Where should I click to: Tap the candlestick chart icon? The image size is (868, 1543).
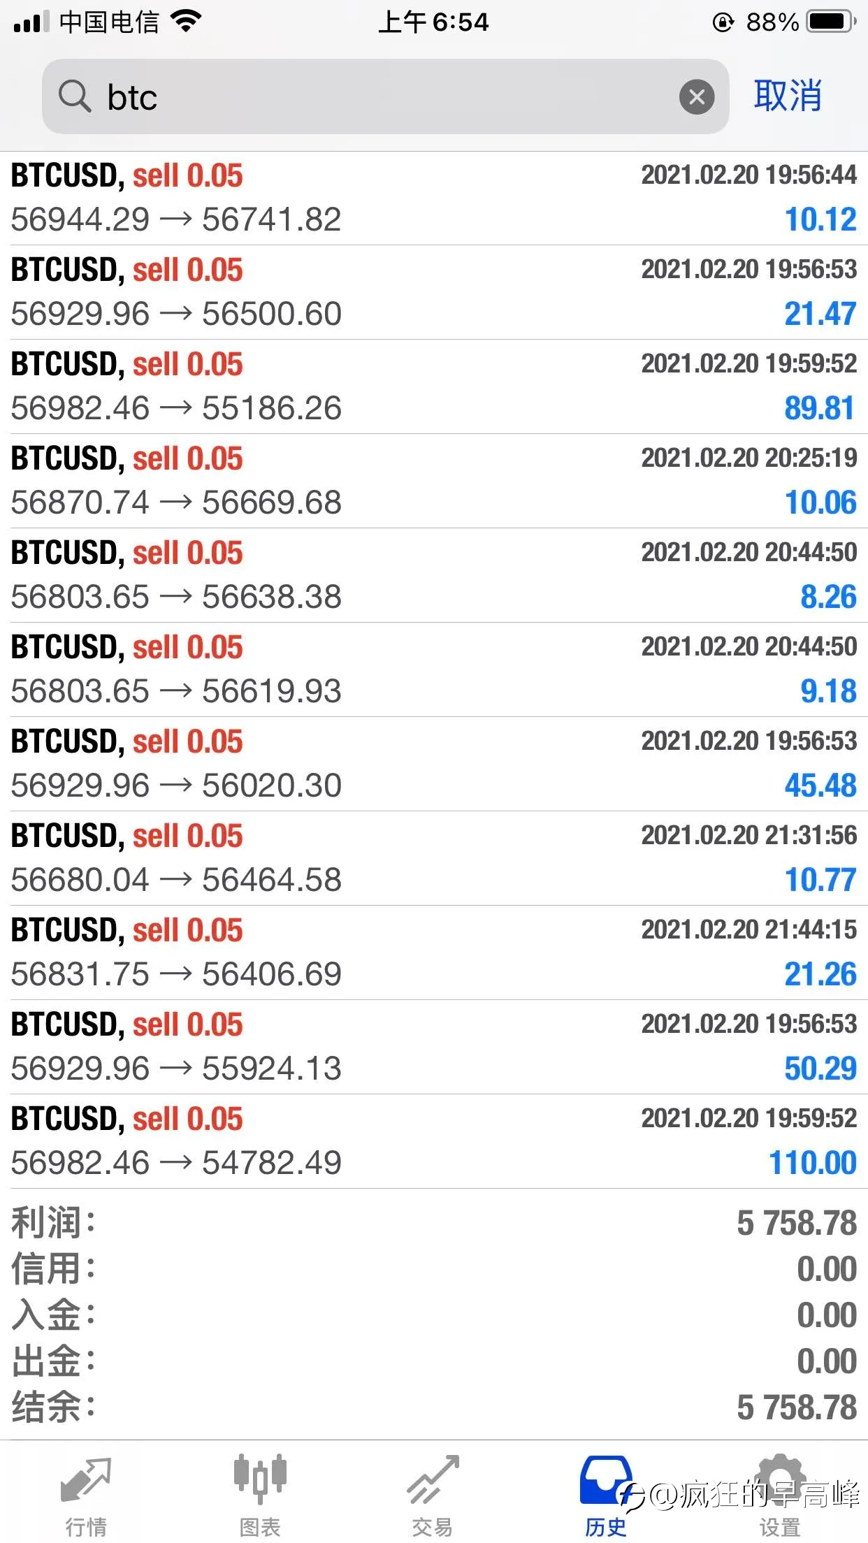[x=260, y=1478]
